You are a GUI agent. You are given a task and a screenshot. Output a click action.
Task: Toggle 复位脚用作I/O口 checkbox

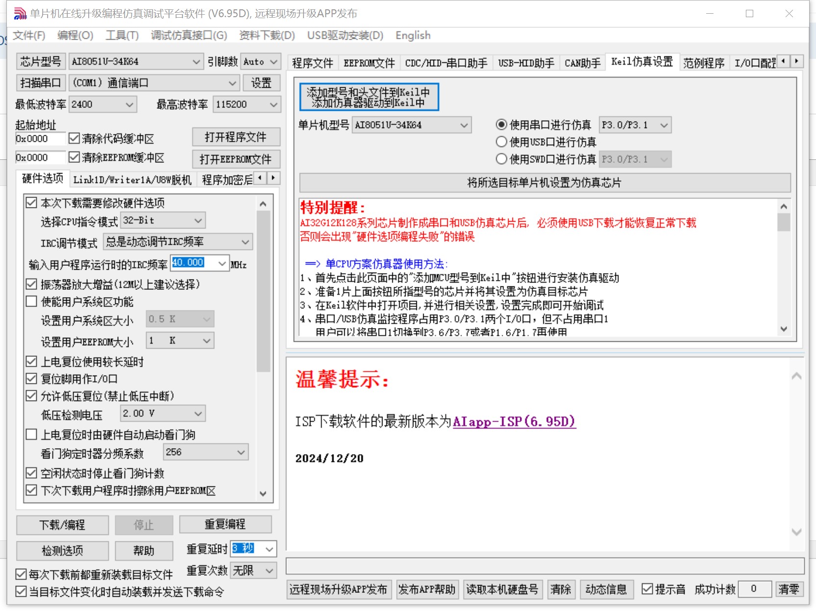31,379
